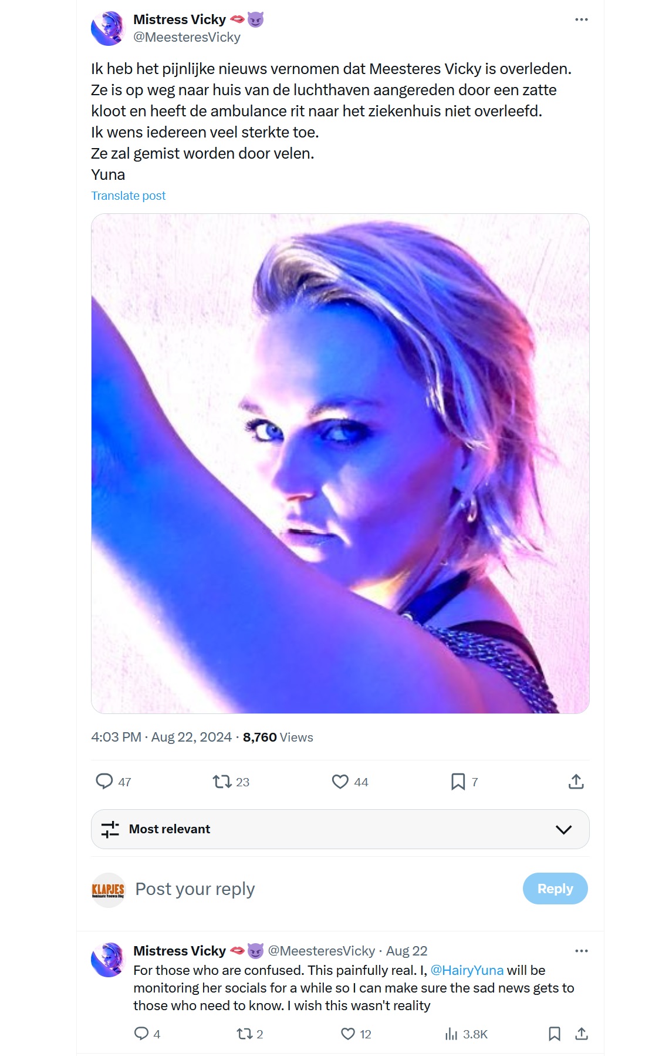
Task: Open Mistress Vicky's profile avatar at top
Action: click(x=109, y=28)
